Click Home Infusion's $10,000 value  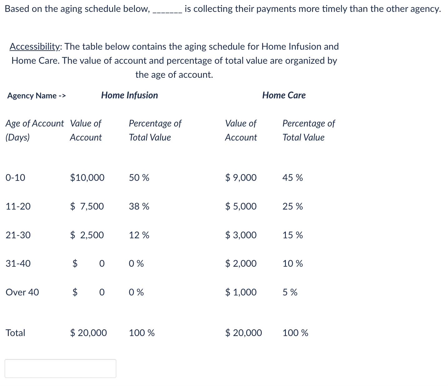(87, 177)
